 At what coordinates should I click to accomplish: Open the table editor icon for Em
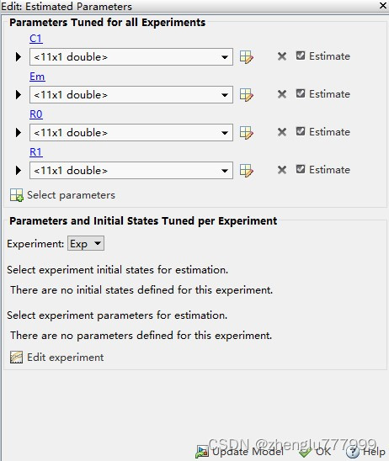coord(247,95)
